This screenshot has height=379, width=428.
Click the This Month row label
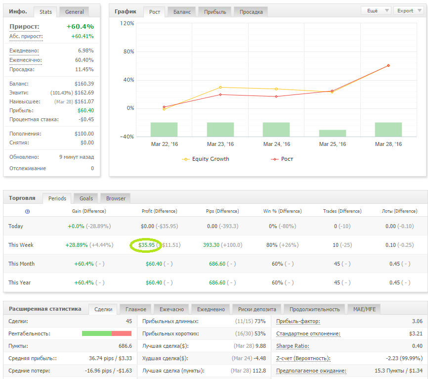pyautogui.click(x=22, y=264)
